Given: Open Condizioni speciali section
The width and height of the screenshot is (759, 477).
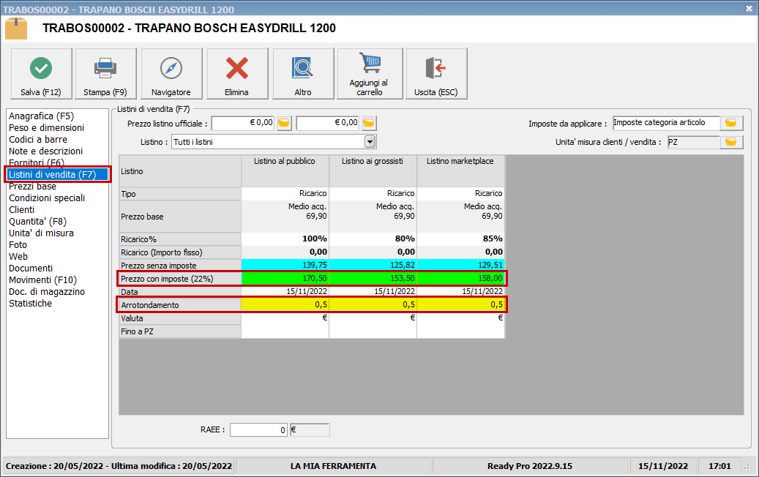Looking at the screenshot, I should 46,198.
